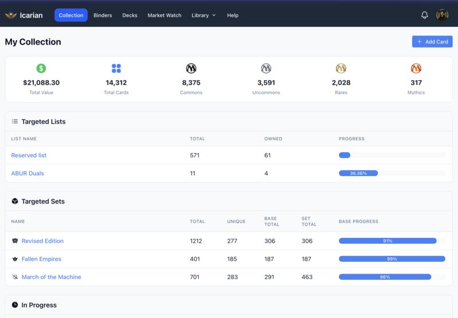The height and width of the screenshot is (318, 458).
Task: Click the 571 total for Reserved list
Action: (x=195, y=155)
